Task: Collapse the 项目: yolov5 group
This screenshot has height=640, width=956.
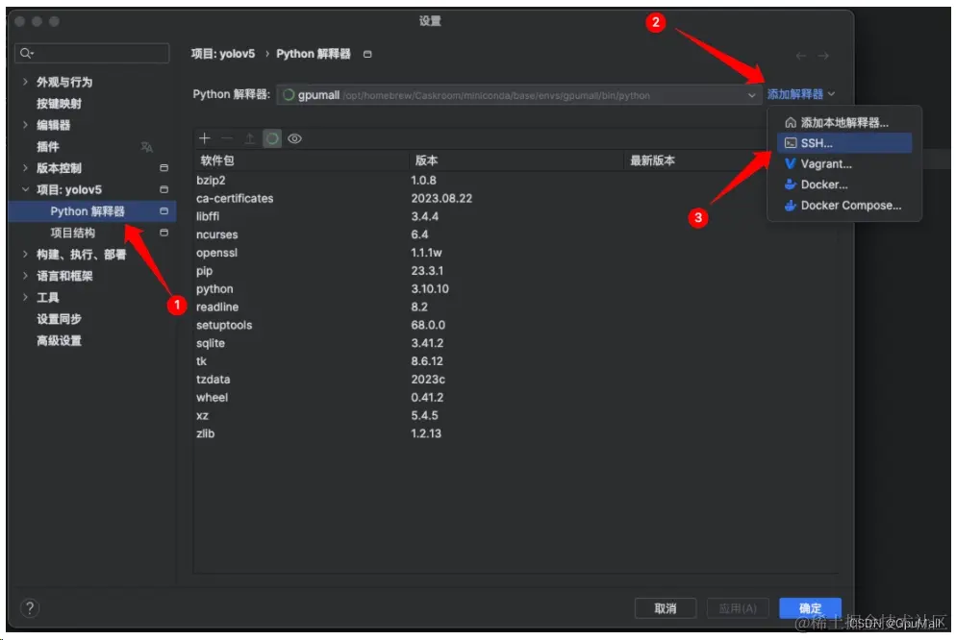Action: [25, 189]
